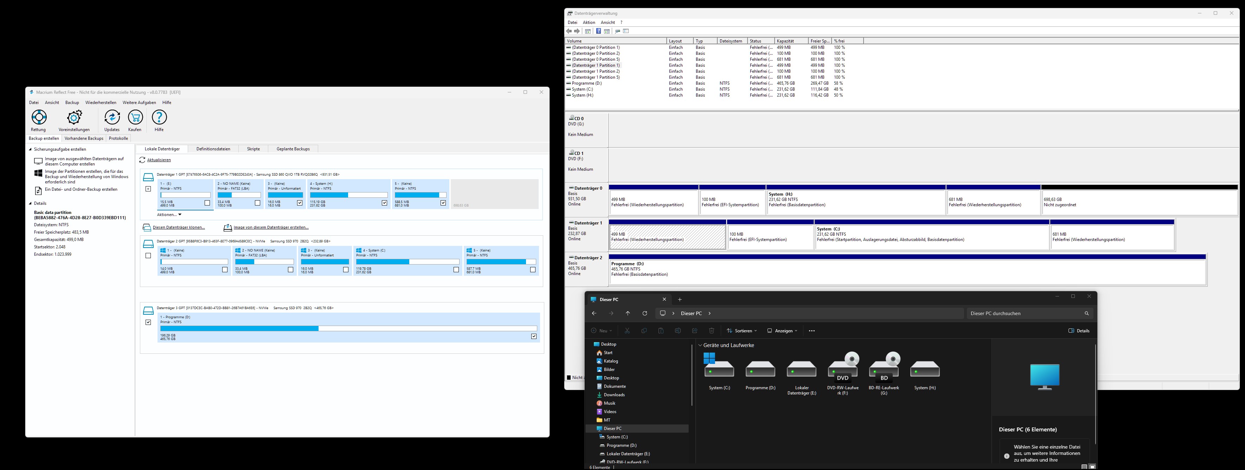Open the Aktionen dropdown
The height and width of the screenshot is (470, 1245).
coord(169,215)
